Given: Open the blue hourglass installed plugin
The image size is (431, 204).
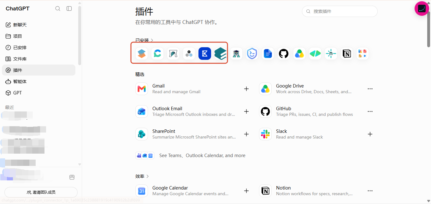Looking at the screenshot, I should click(205, 54).
